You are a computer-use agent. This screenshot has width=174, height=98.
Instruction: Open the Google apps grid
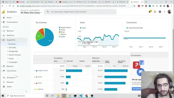(155, 12)
